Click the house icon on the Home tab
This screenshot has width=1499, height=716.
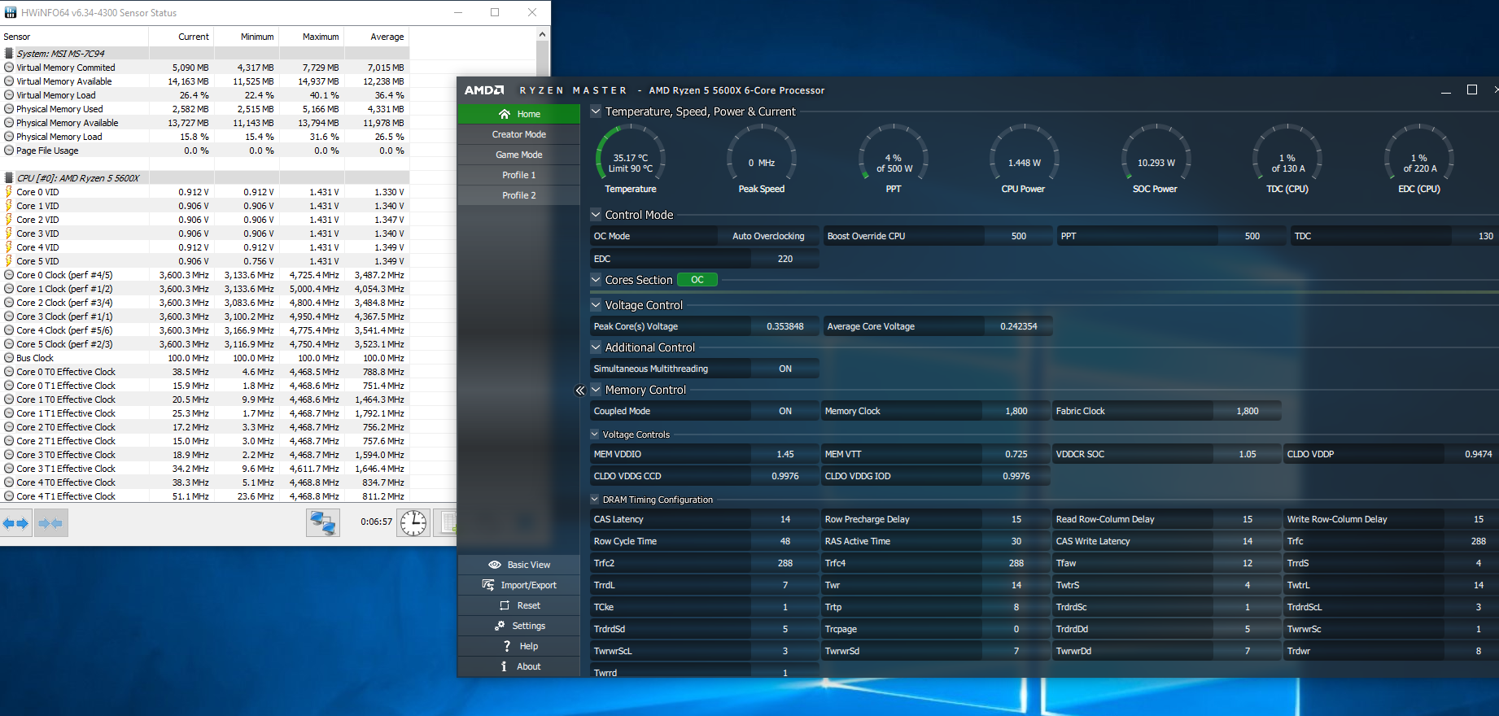click(505, 114)
